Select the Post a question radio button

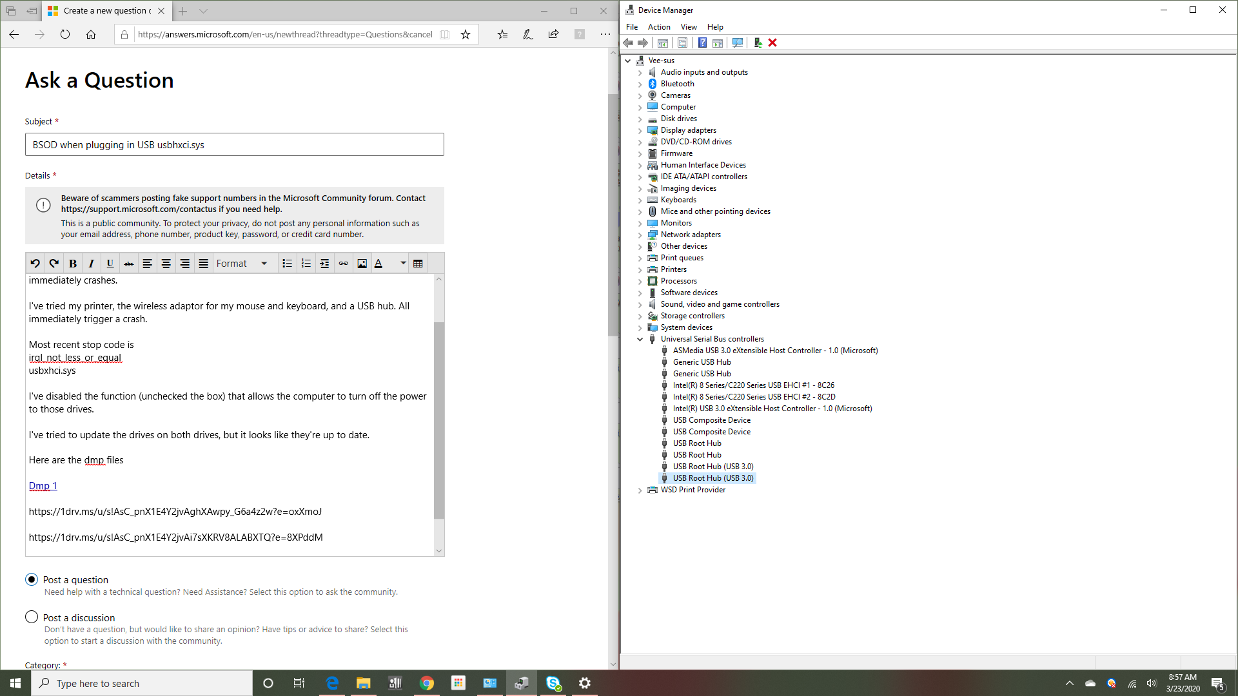32,579
